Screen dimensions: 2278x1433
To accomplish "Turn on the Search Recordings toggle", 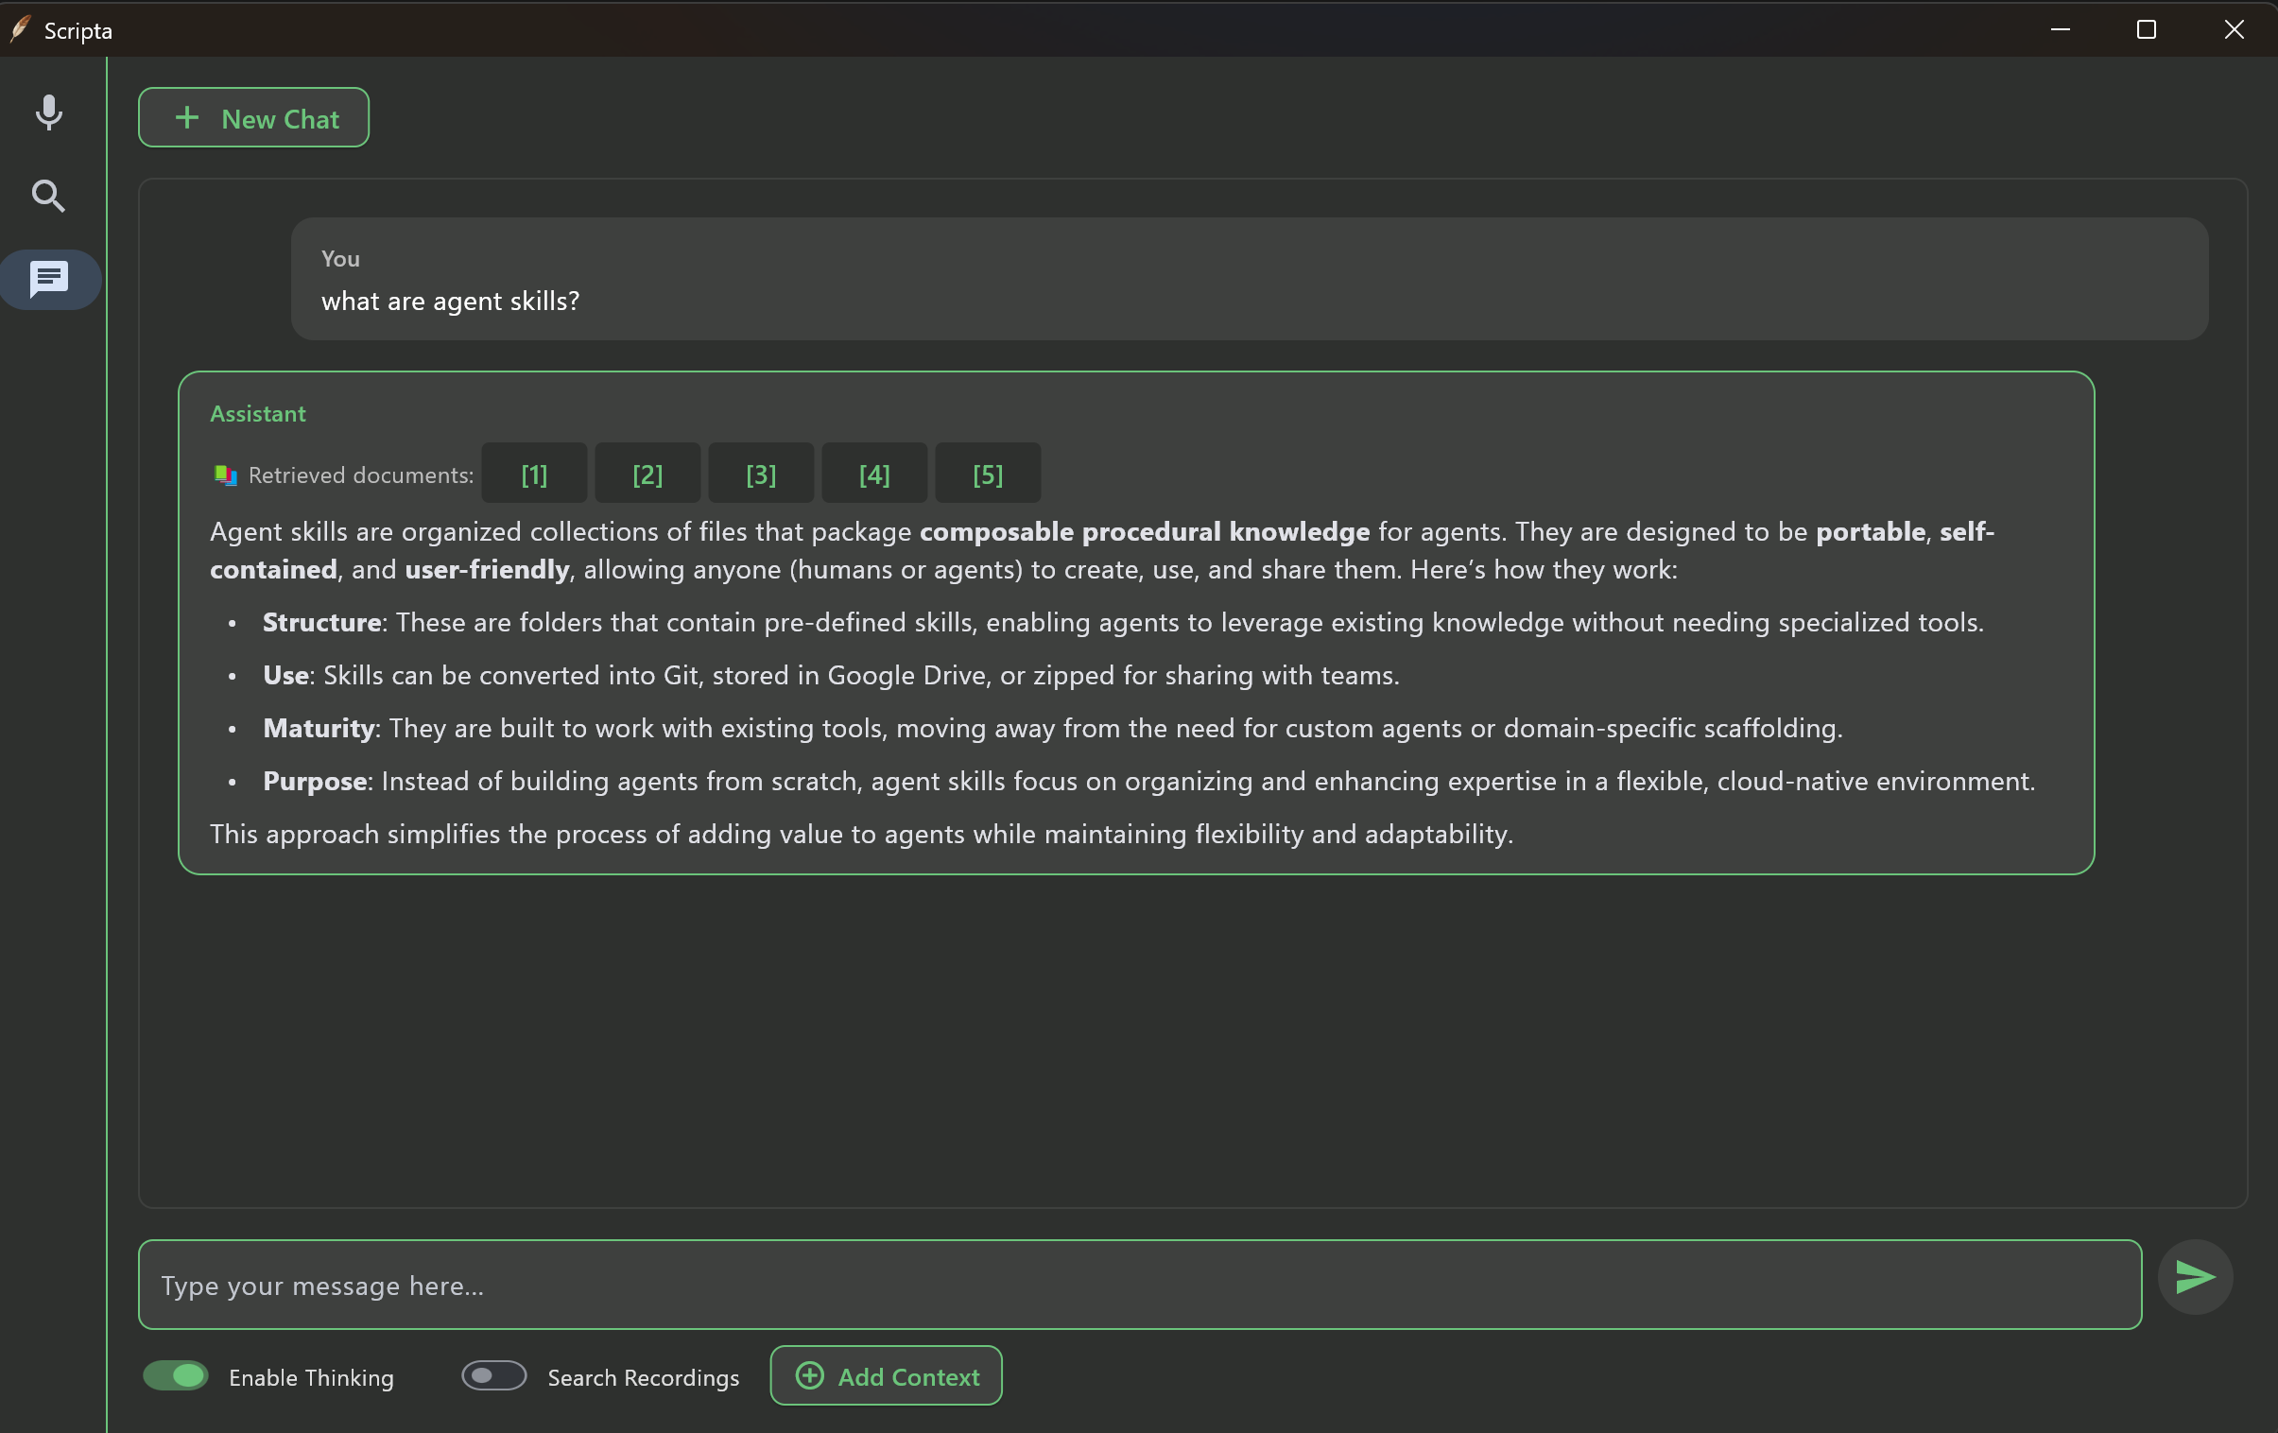I will [493, 1375].
